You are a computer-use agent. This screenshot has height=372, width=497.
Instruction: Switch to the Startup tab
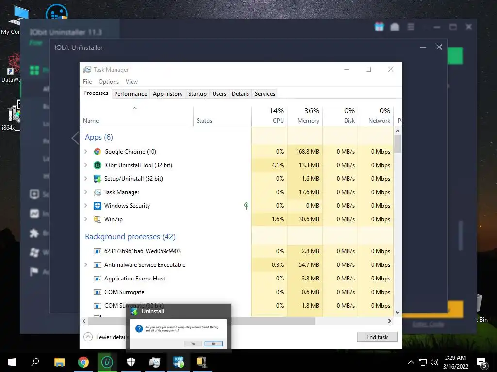(x=198, y=94)
